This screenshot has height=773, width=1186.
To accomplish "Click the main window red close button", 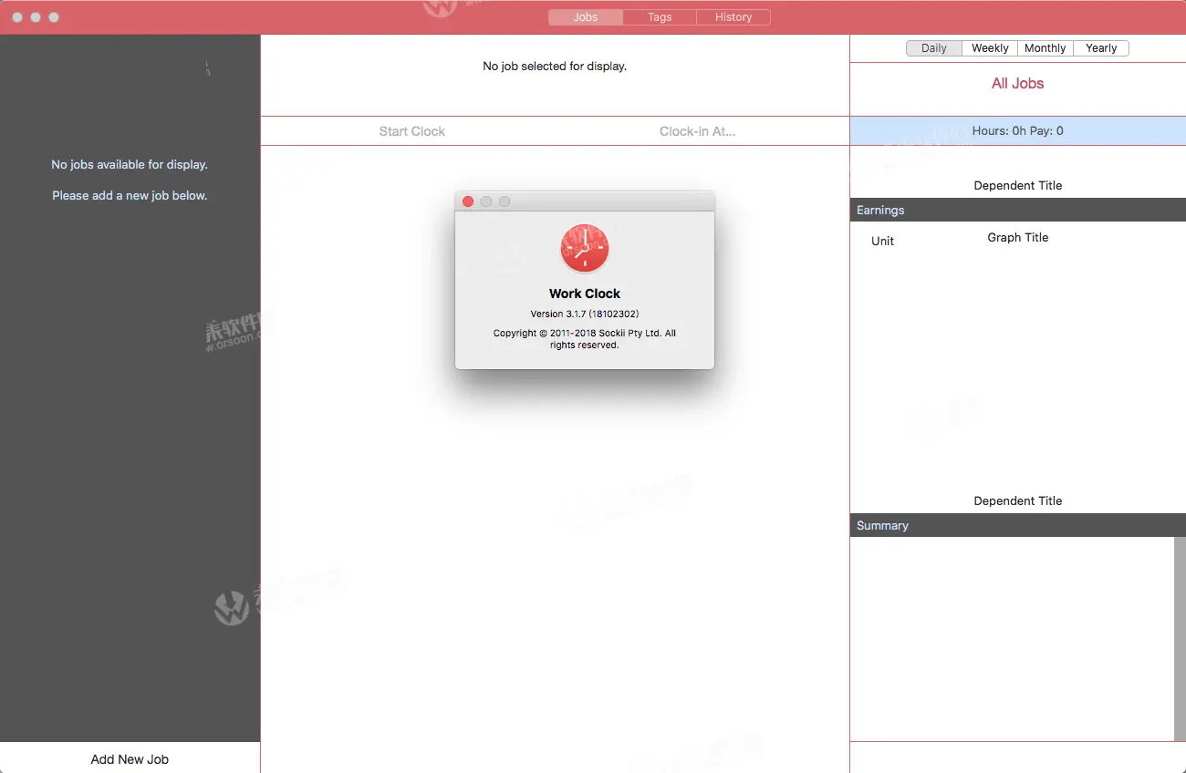I will (17, 17).
